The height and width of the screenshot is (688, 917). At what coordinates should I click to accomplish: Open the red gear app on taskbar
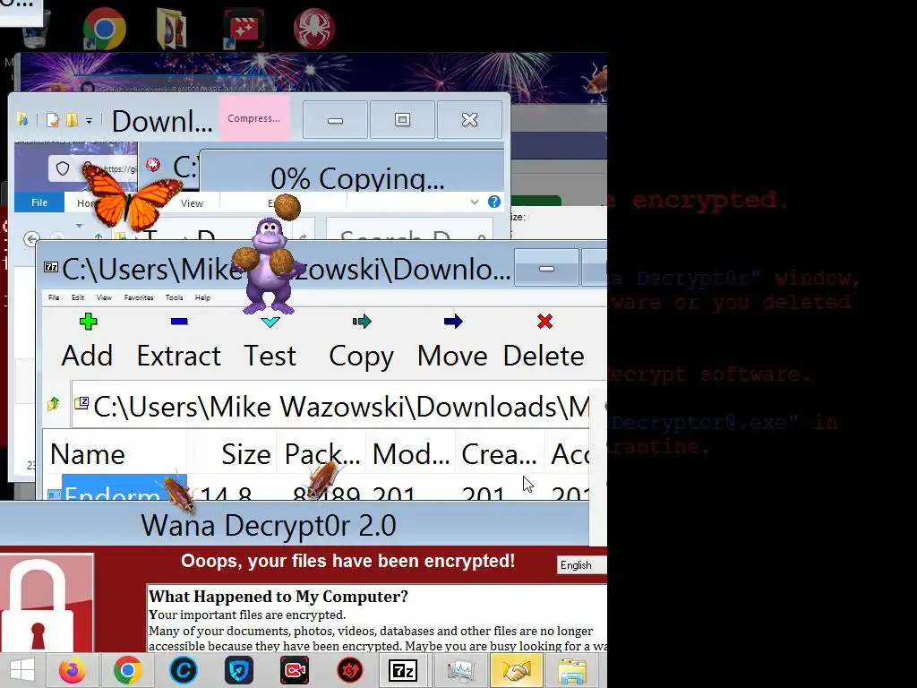coord(350,670)
